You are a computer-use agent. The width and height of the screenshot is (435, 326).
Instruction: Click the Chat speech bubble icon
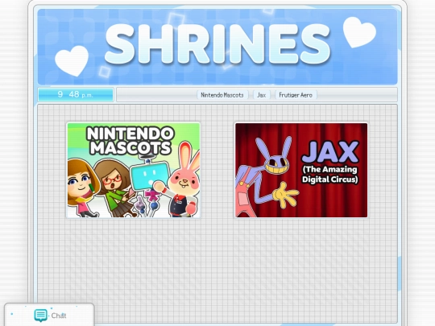(x=41, y=316)
